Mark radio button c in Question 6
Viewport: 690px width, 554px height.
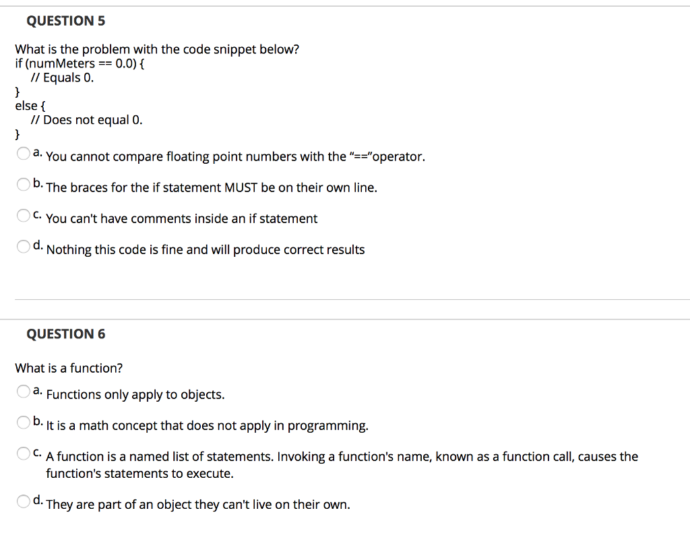coord(24,454)
